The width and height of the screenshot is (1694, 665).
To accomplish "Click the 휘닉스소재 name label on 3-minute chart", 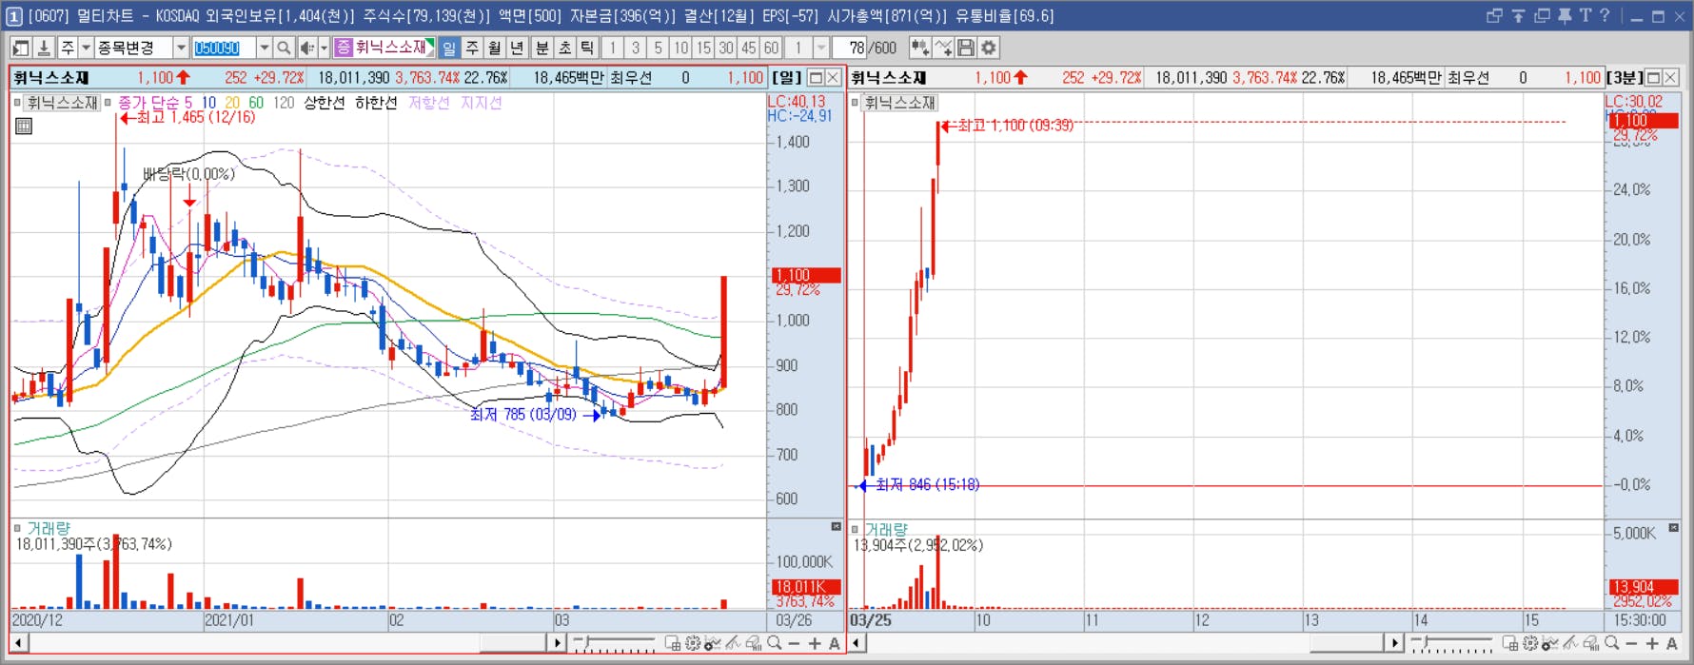I will (899, 103).
